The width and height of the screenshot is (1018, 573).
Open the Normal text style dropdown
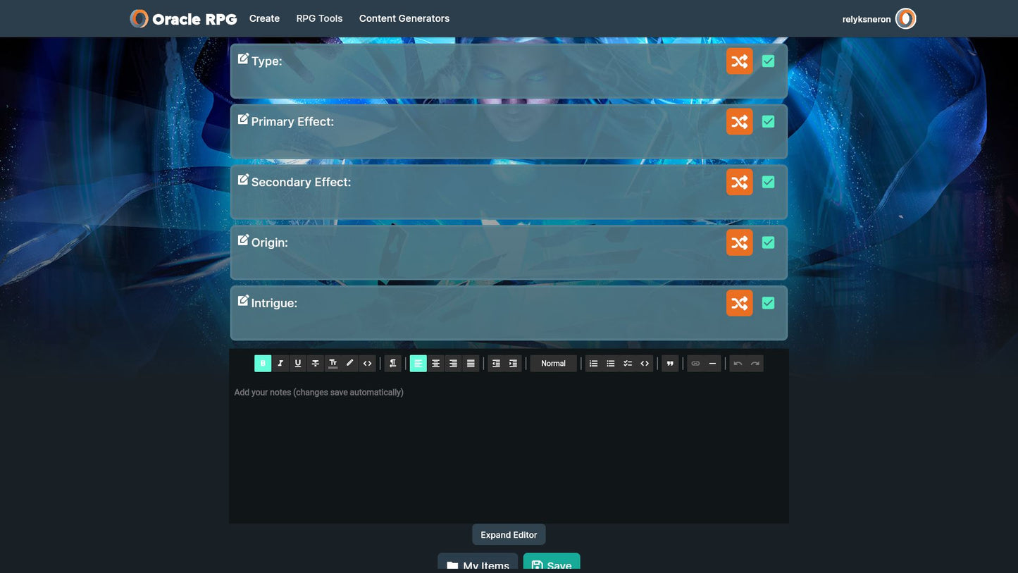553,364
